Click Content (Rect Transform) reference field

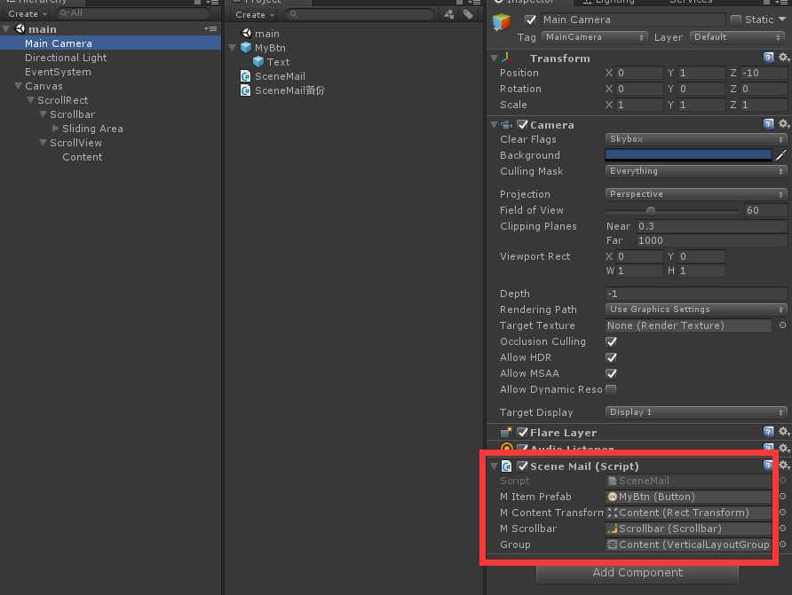click(688, 513)
